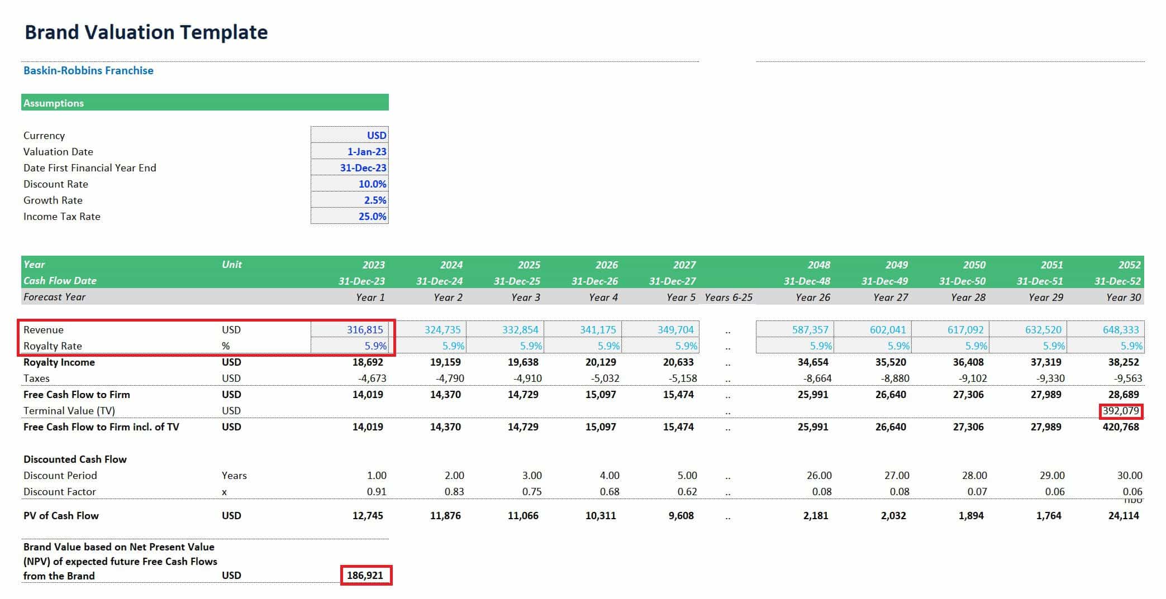Click the 2024 Revenue cell 324,735

click(427, 329)
